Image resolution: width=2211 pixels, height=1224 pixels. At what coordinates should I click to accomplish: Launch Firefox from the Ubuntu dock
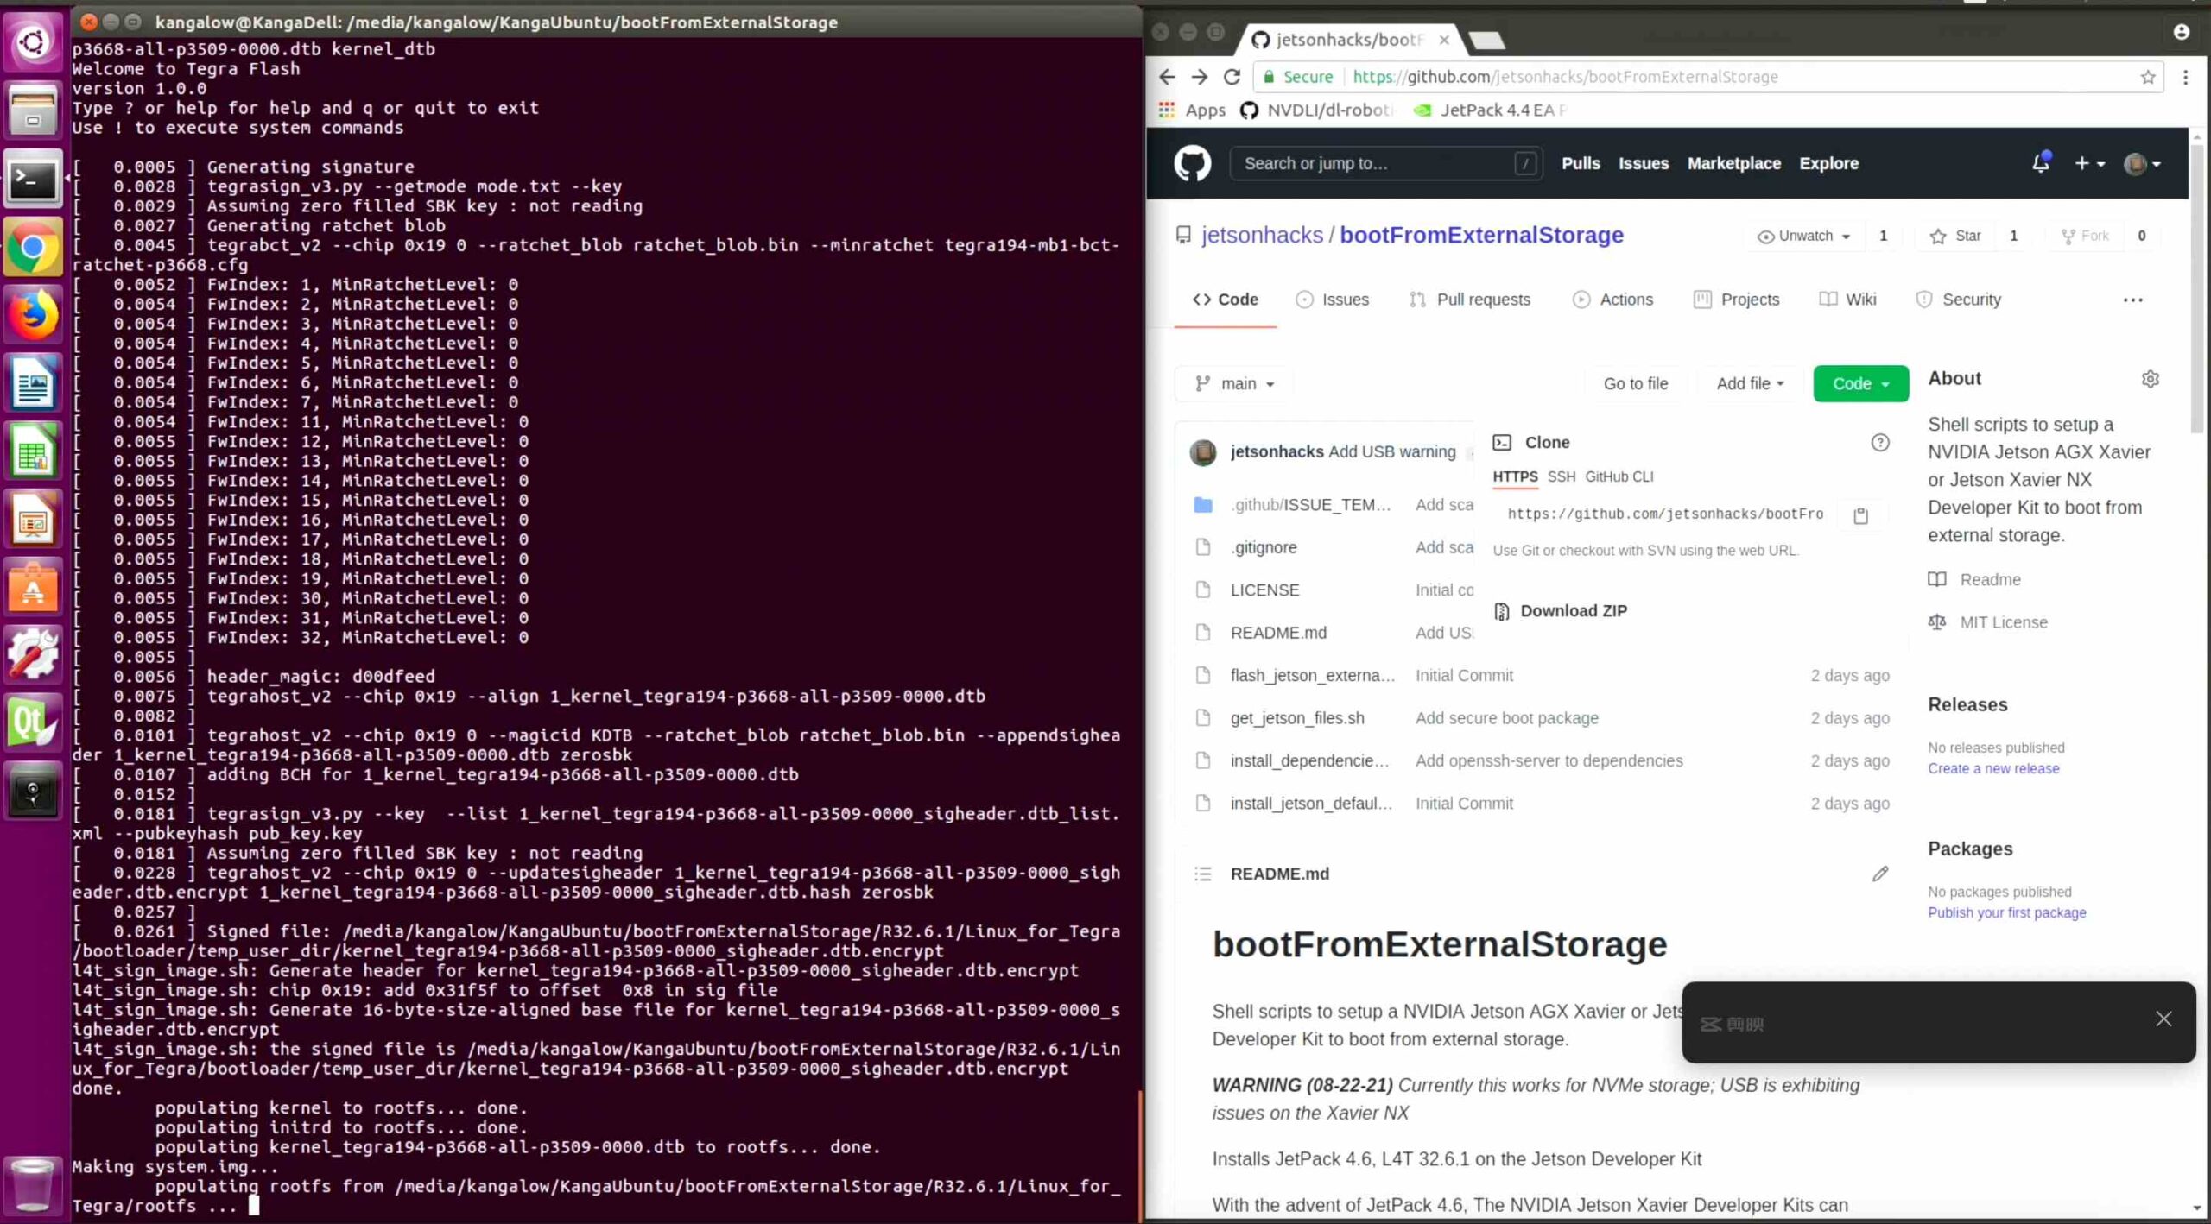point(33,314)
